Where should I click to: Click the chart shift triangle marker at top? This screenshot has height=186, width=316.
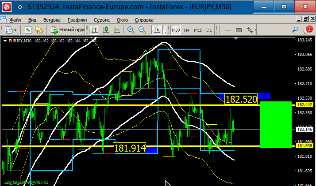click(x=235, y=38)
